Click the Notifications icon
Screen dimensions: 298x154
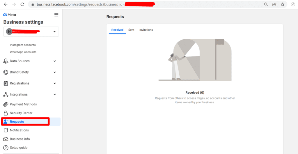tap(6, 130)
